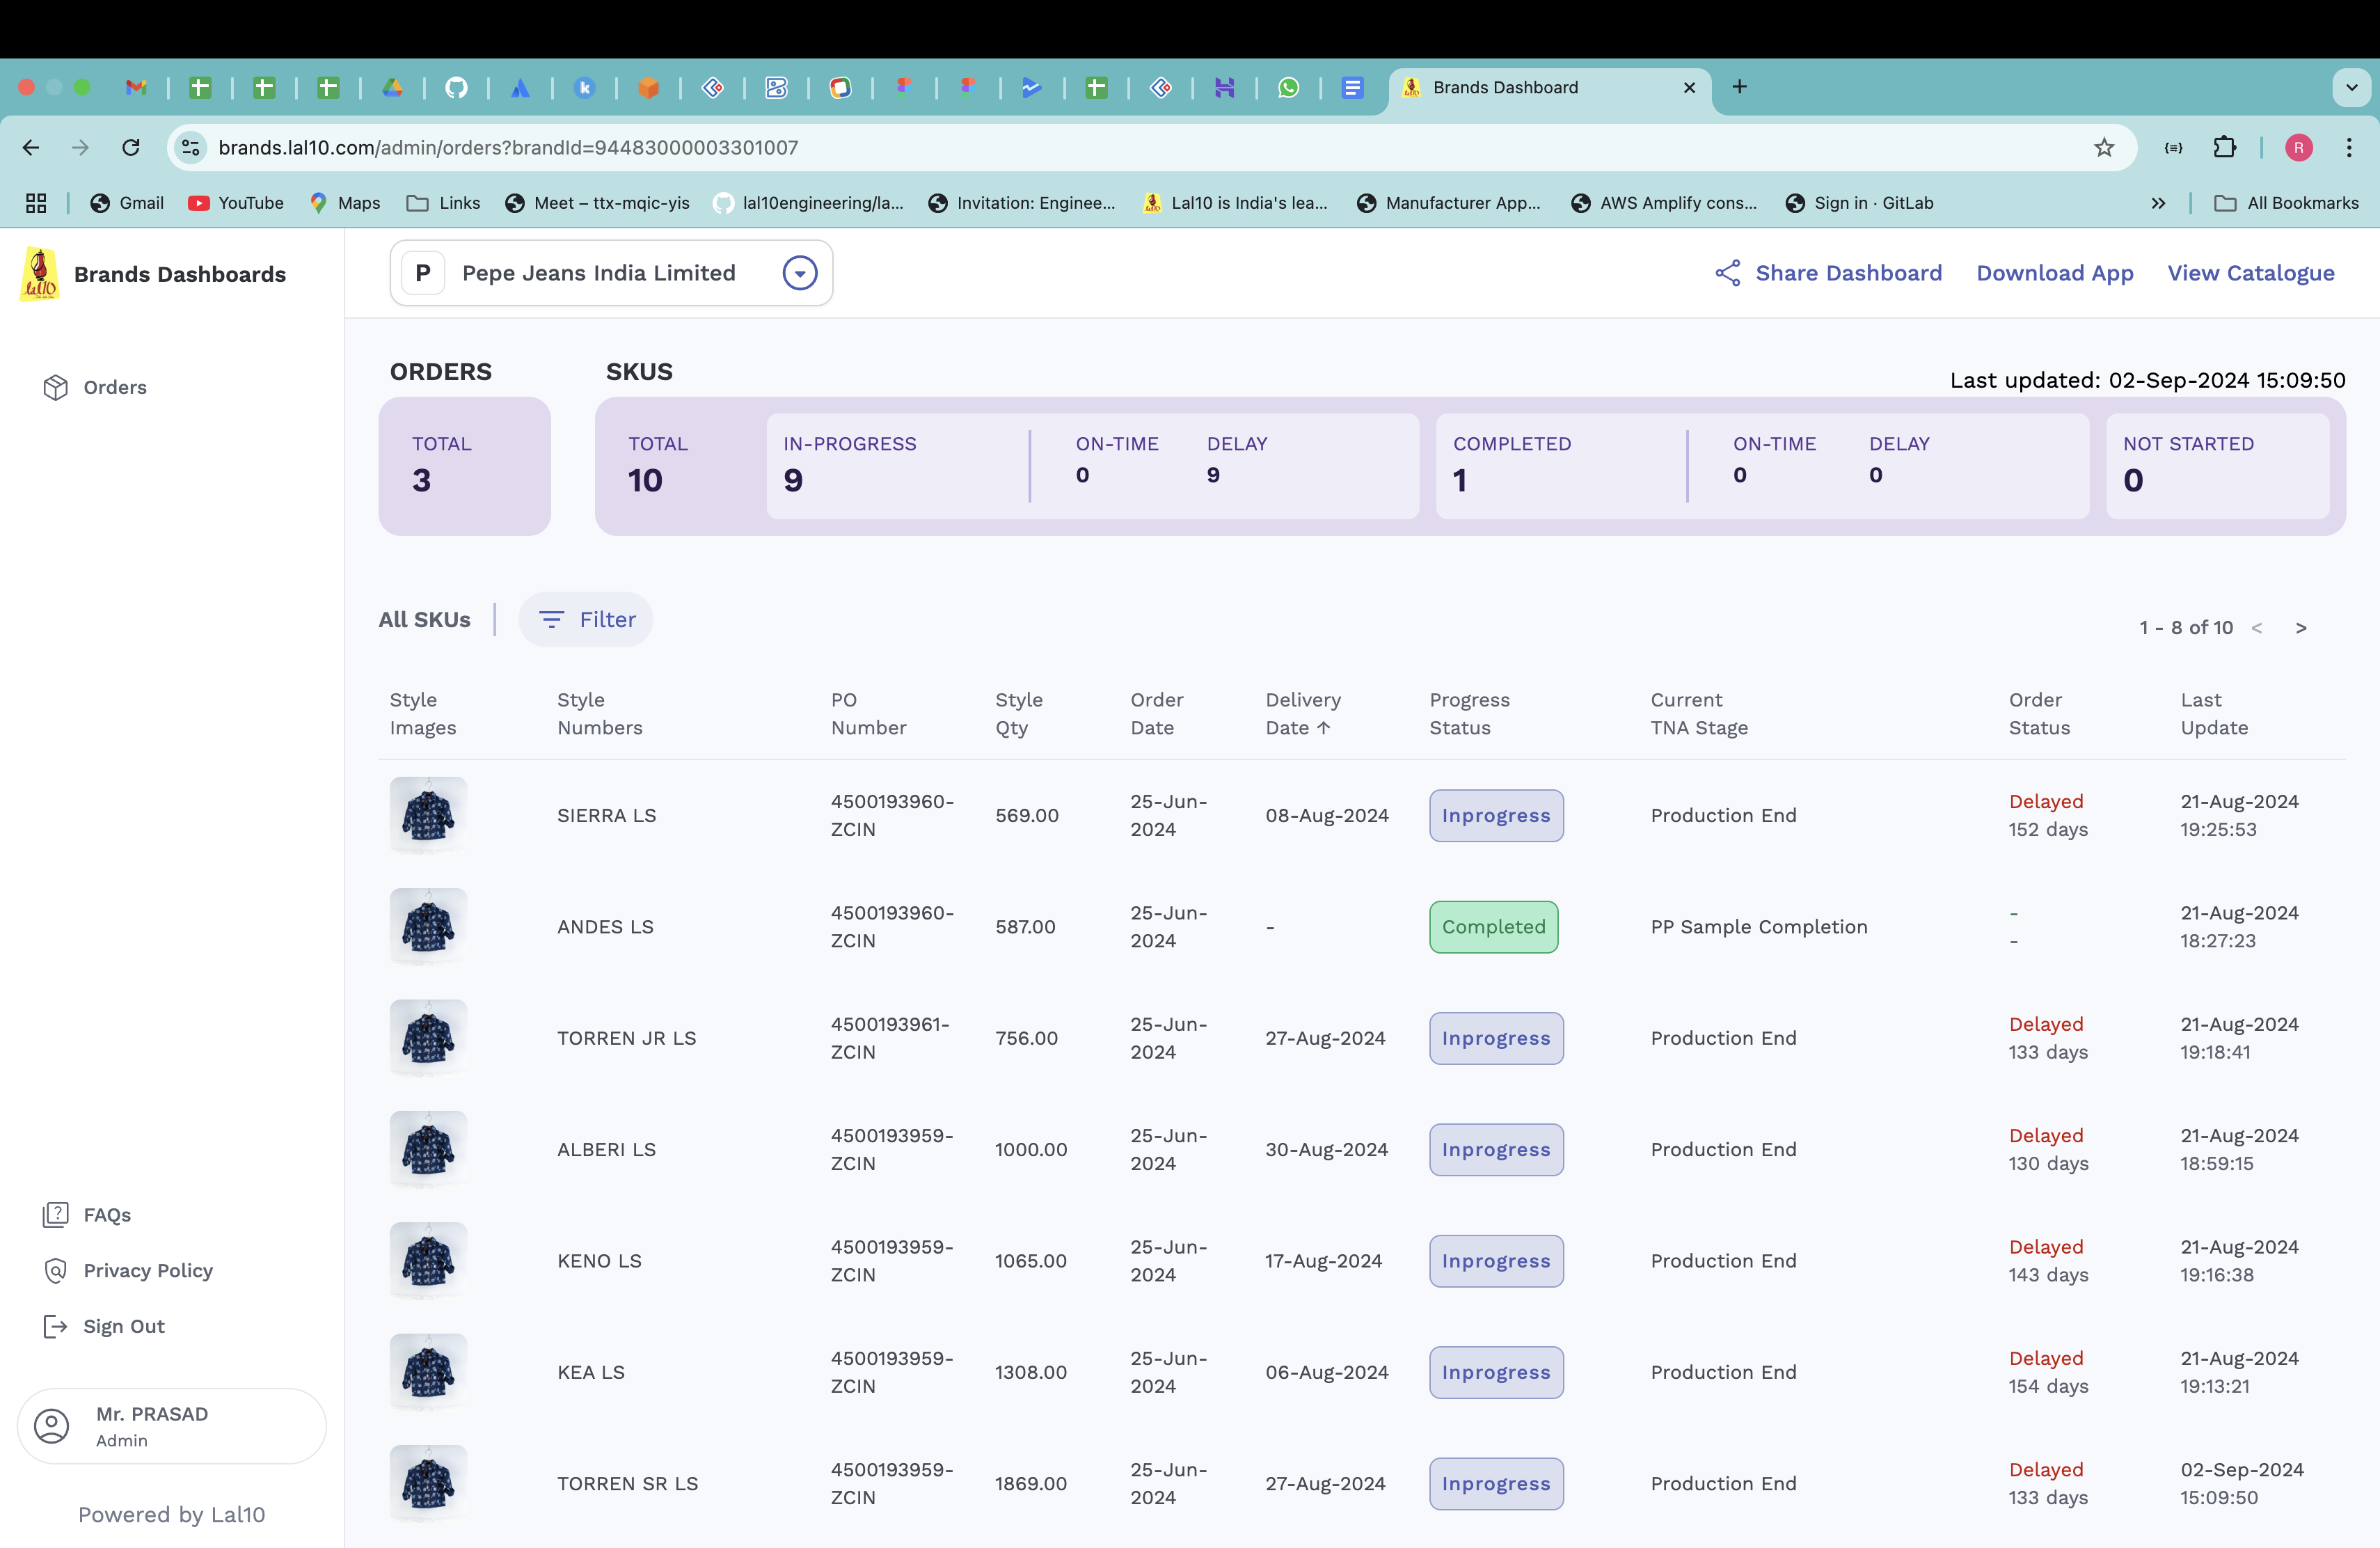
Task: Open the AWS Amplify console bookmark
Action: (x=1664, y=203)
